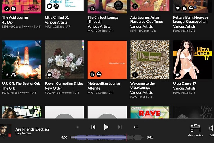Open the Are Friends Electric? now playing title
Viewport: 214px width, 143px height.
click(32, 129)
